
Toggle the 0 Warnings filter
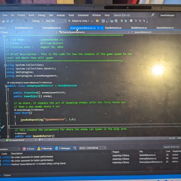(45, 148)
